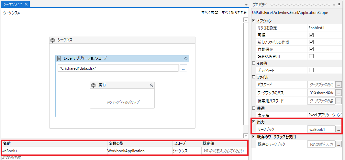
Task: Collapse the その他 property section
Action: pos(253,63)
